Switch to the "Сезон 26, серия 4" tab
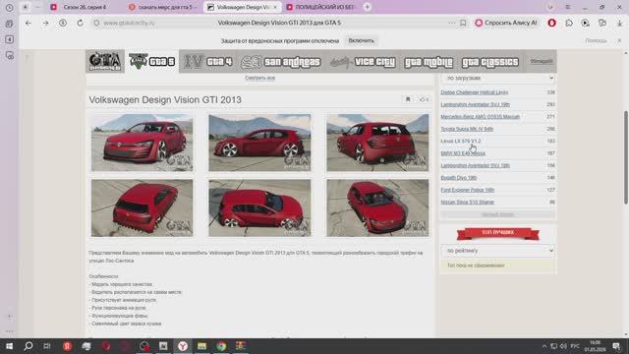Image resolution: width=629 pixels, height=354 pixels. tap(85, 7)
